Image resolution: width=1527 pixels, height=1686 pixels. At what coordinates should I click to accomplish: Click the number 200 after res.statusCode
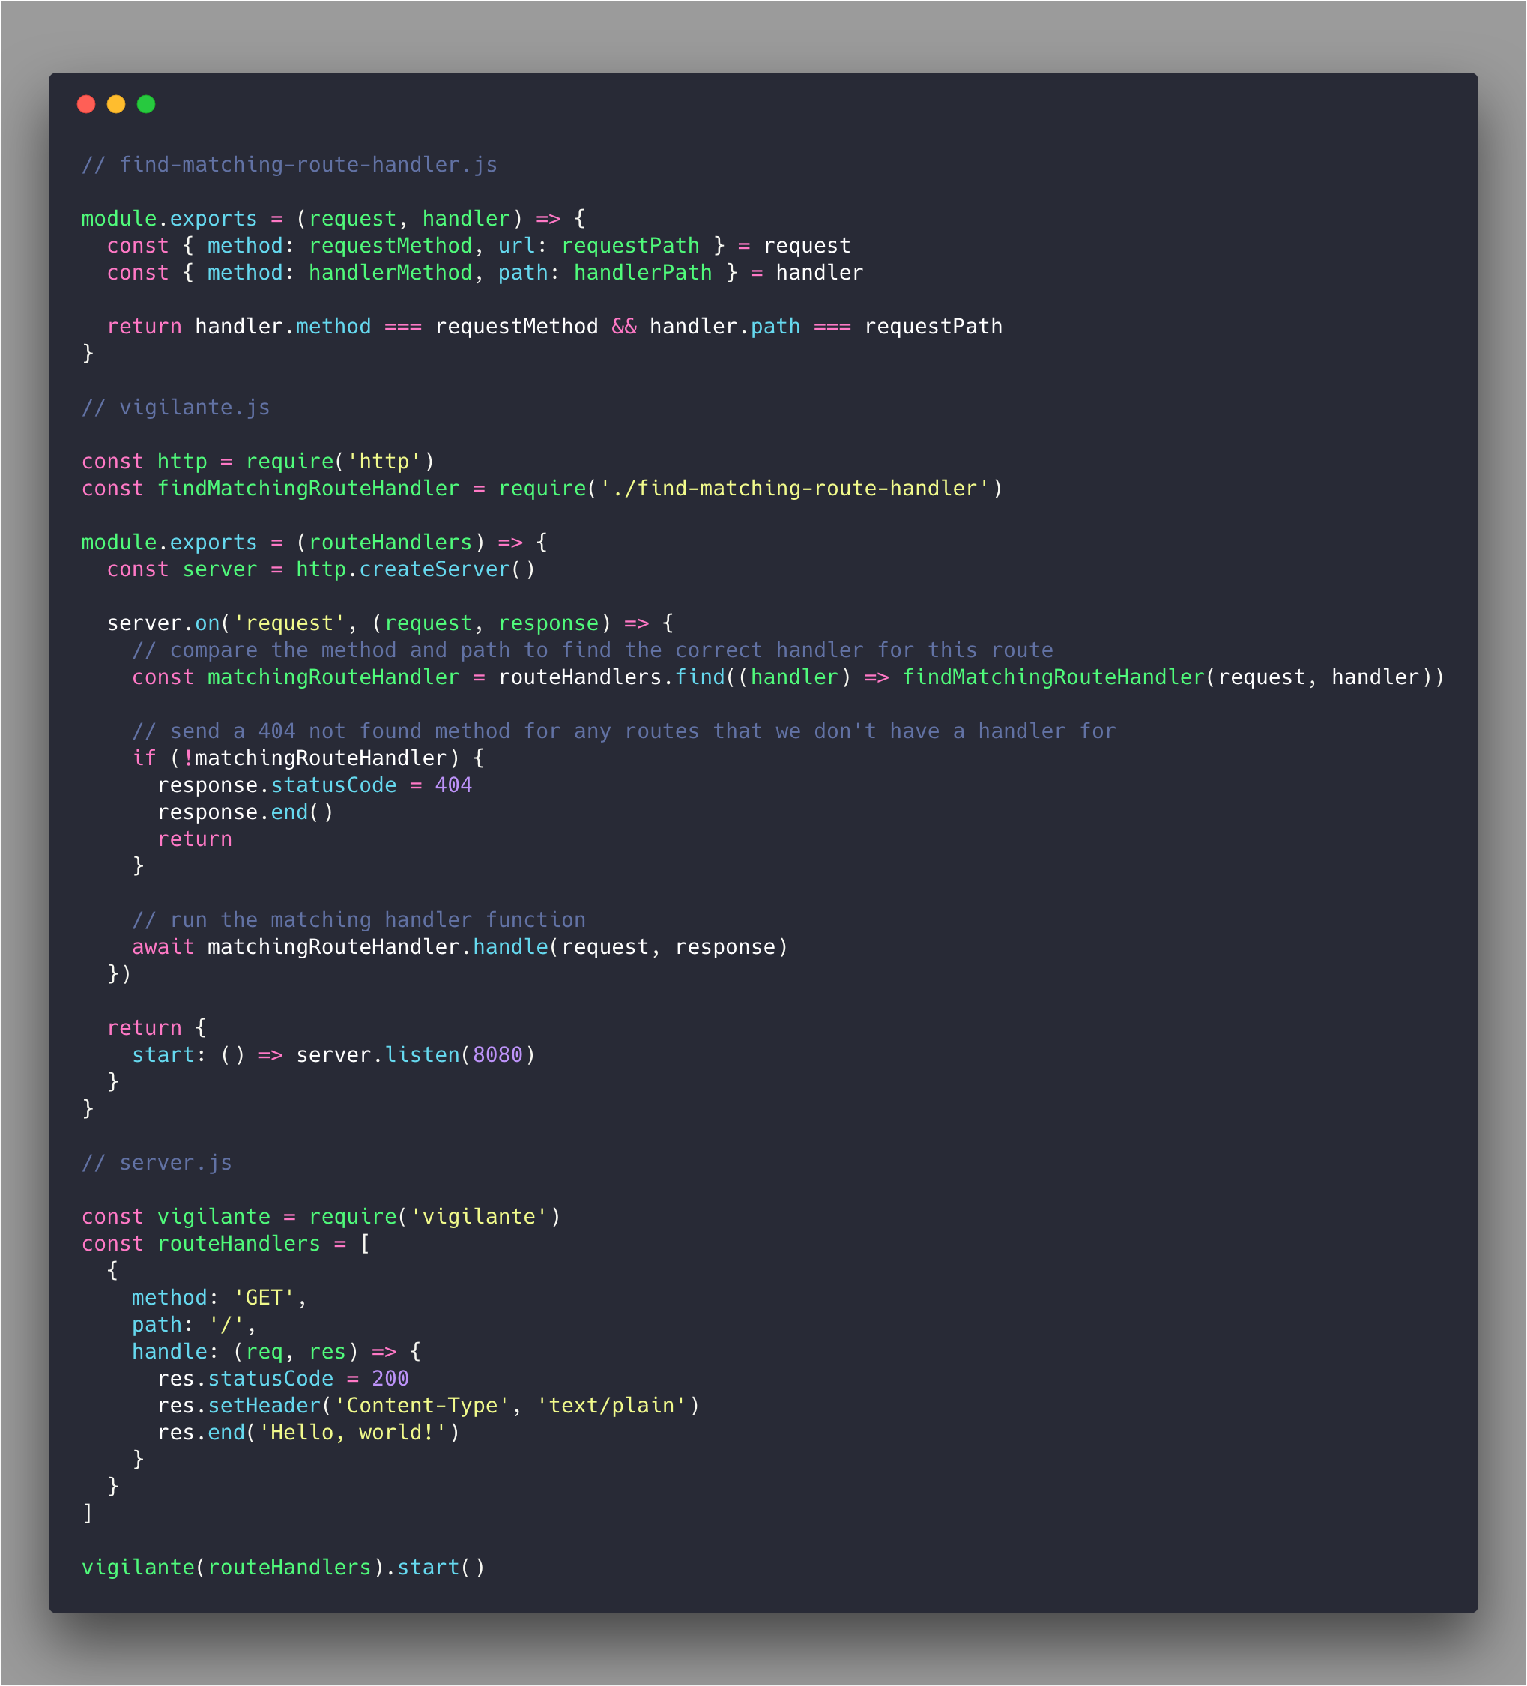(x=390, y=1379)
